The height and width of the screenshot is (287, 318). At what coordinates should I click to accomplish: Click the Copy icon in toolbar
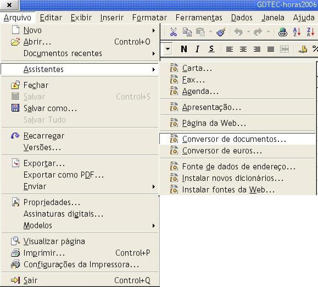pyautogui.click(x=187, y=32)
